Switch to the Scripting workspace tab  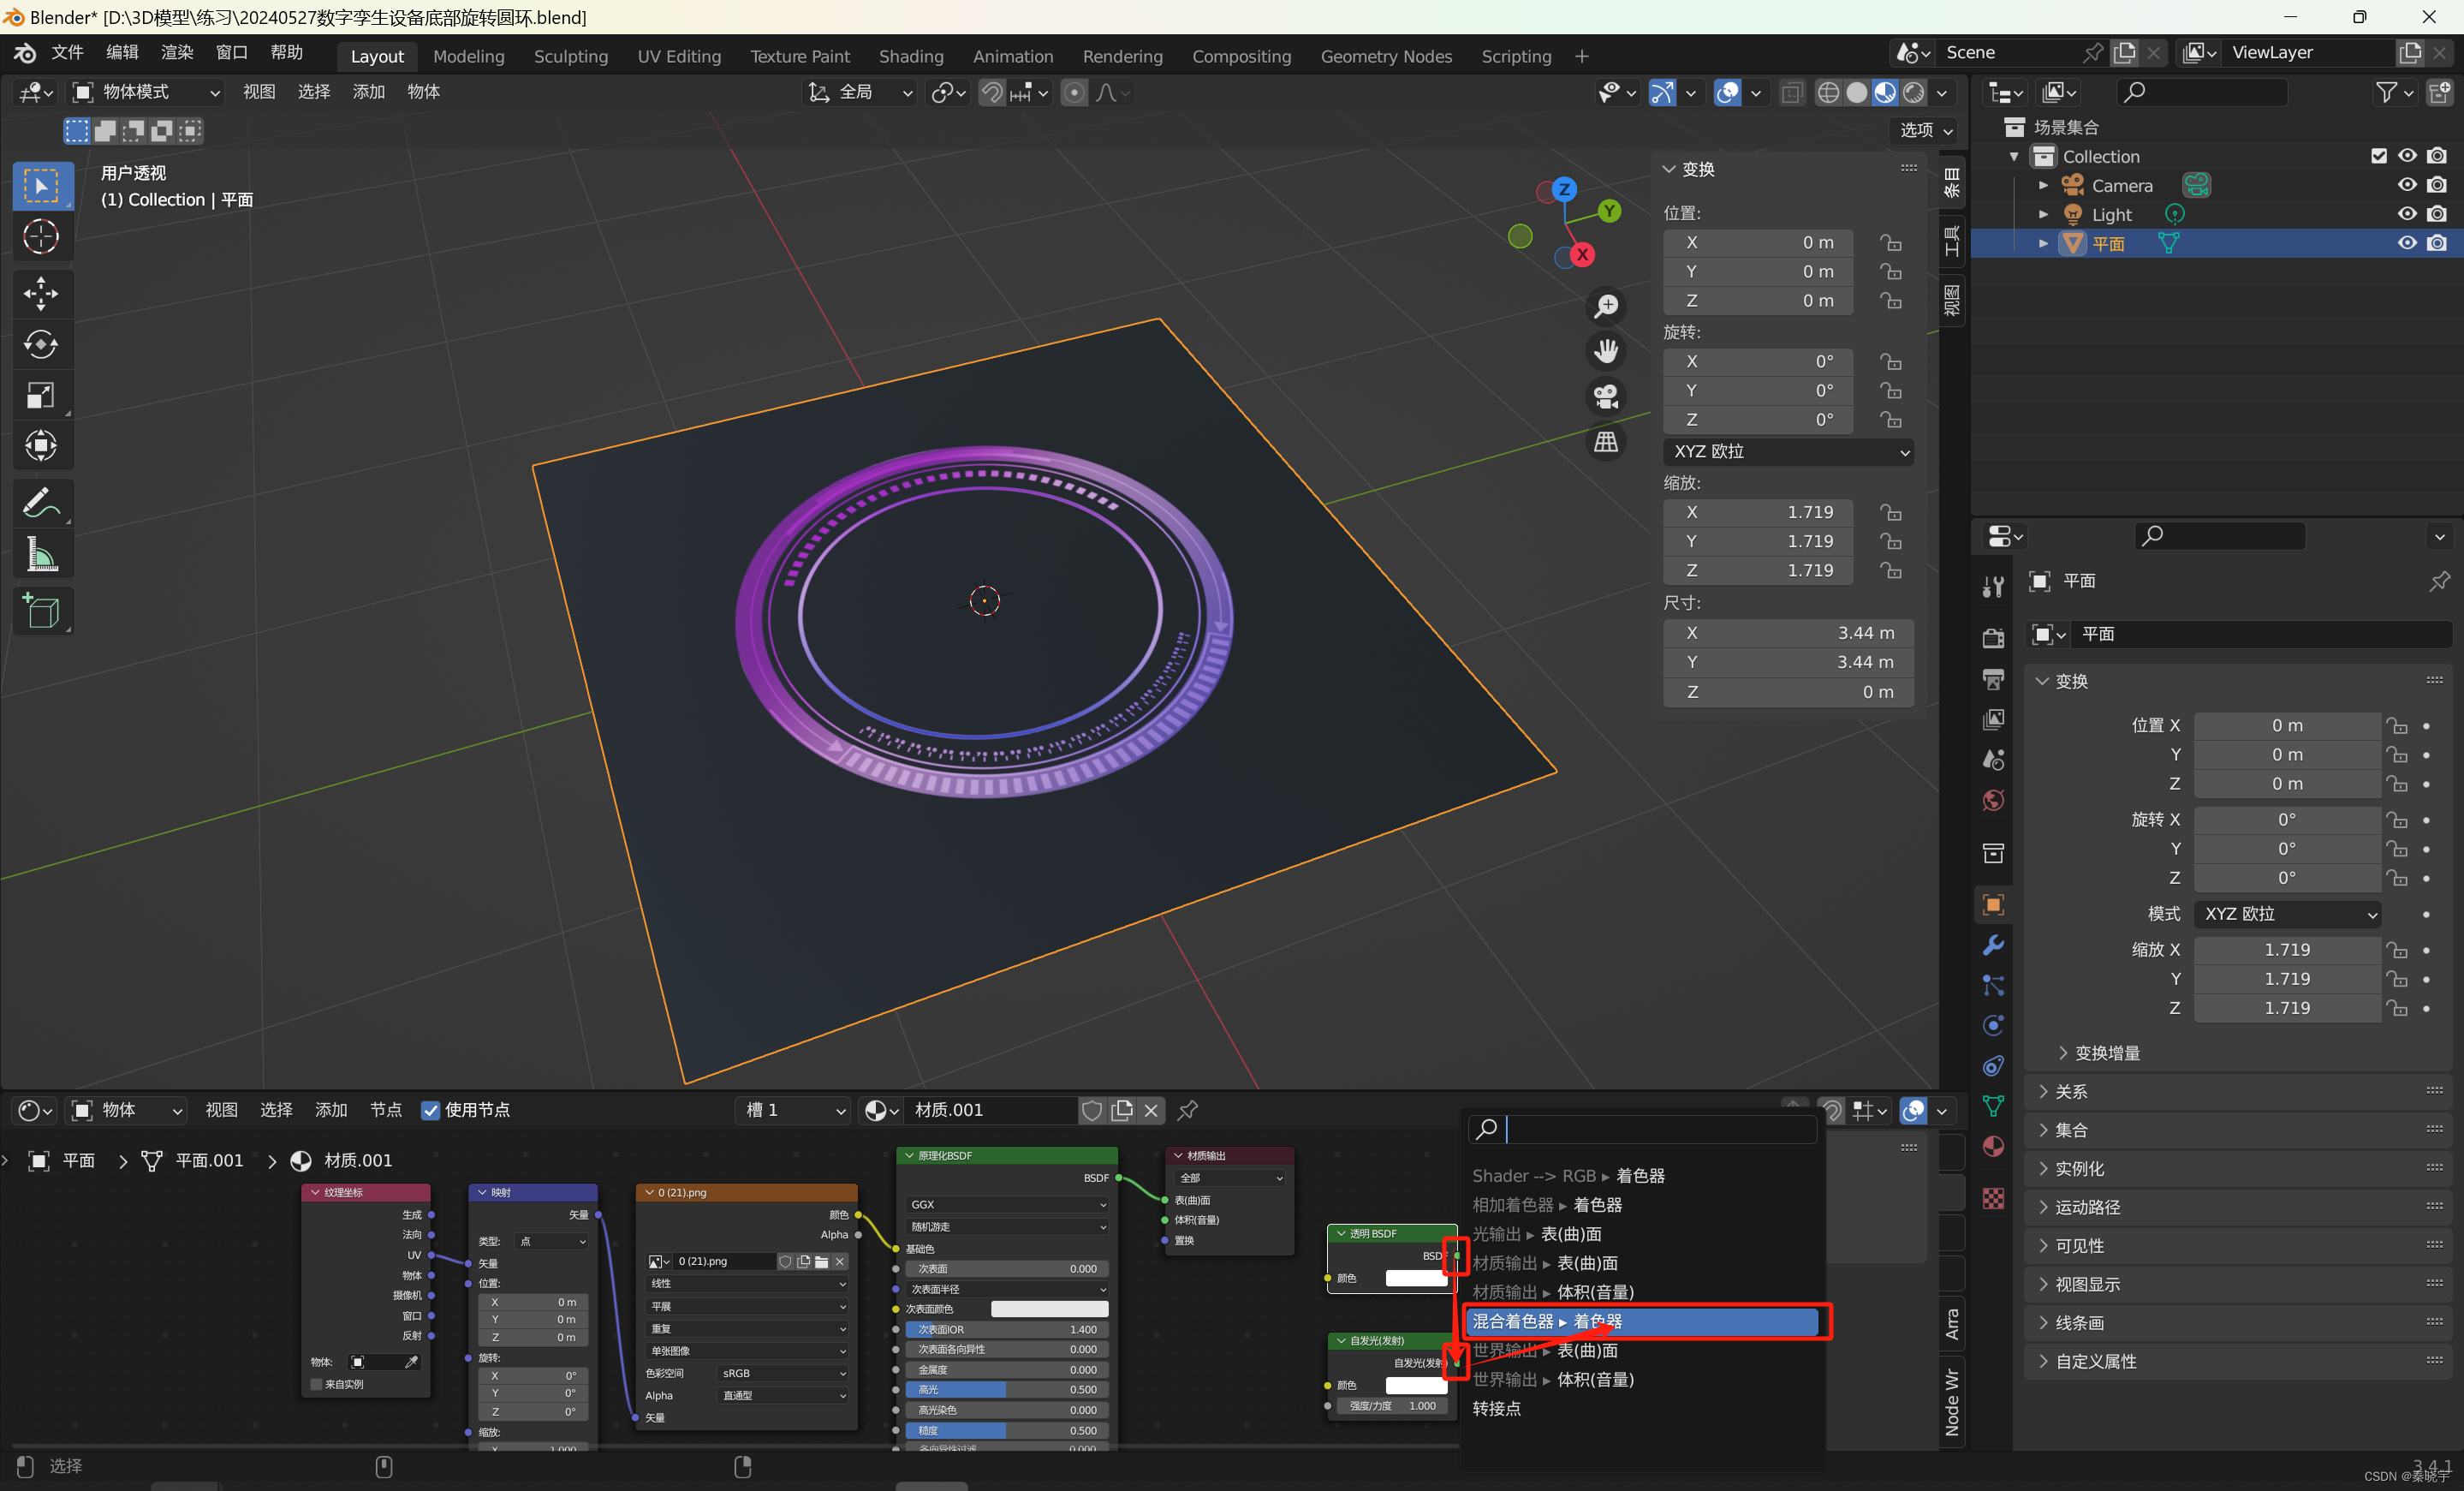coord(1515,55)
